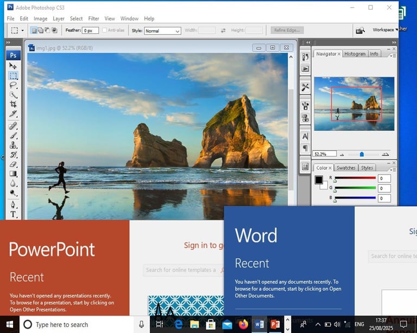The image size is (417, 333).
Task: Select the Blur tool
Action: coord(13,183)
